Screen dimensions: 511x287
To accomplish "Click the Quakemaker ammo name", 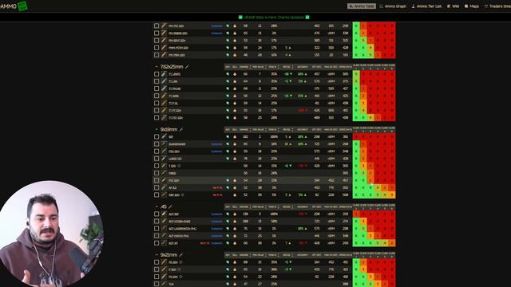I will (177, 144).
